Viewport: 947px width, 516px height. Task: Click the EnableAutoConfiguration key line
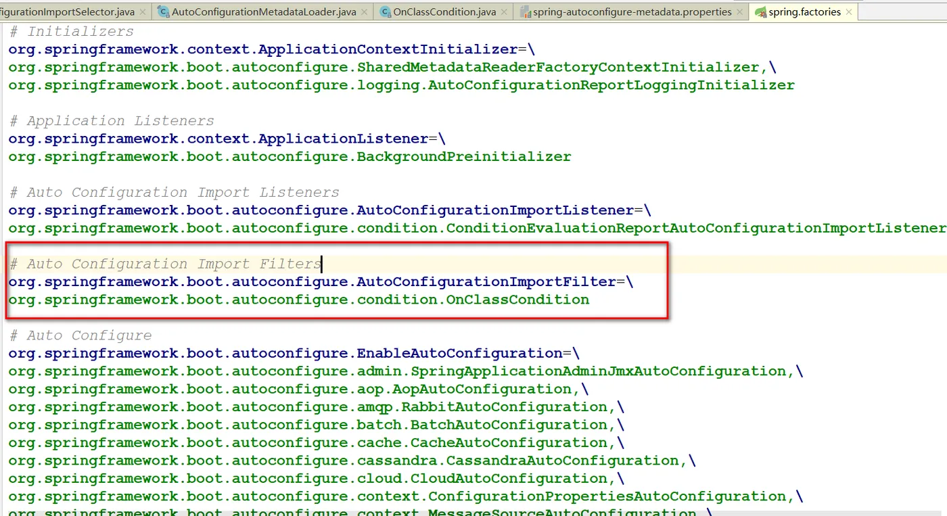[x=294, y=353]
